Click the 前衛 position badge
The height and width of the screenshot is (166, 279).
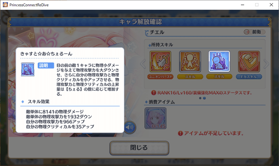(255, 32)
